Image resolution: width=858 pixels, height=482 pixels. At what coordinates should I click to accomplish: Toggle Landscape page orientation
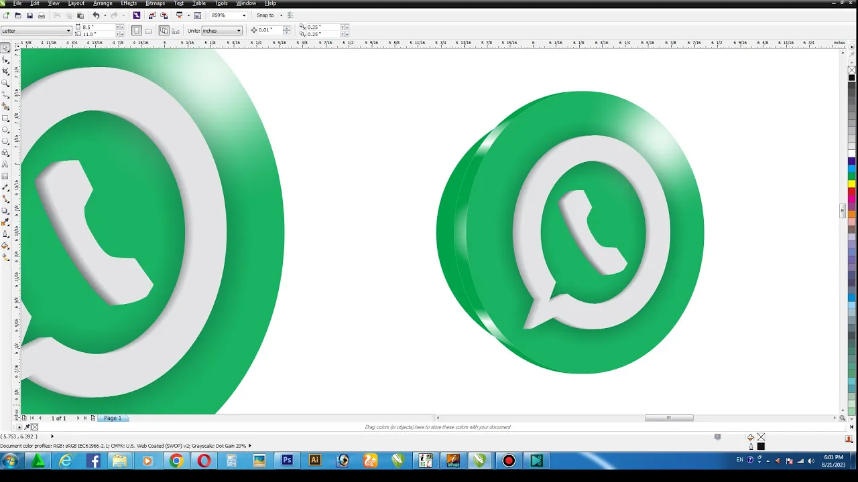148,30
